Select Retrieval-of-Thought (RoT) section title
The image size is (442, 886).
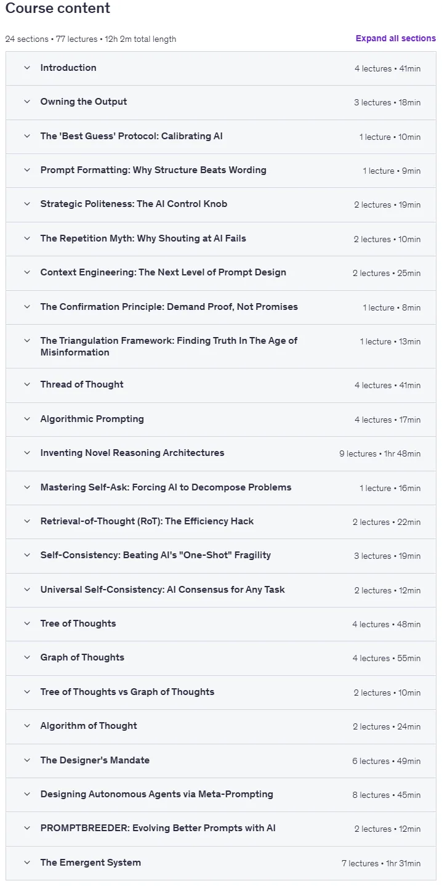(147, 521)
